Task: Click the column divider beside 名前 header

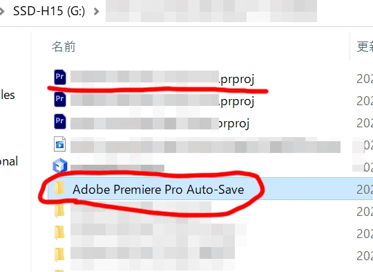Action: point(350,46)
